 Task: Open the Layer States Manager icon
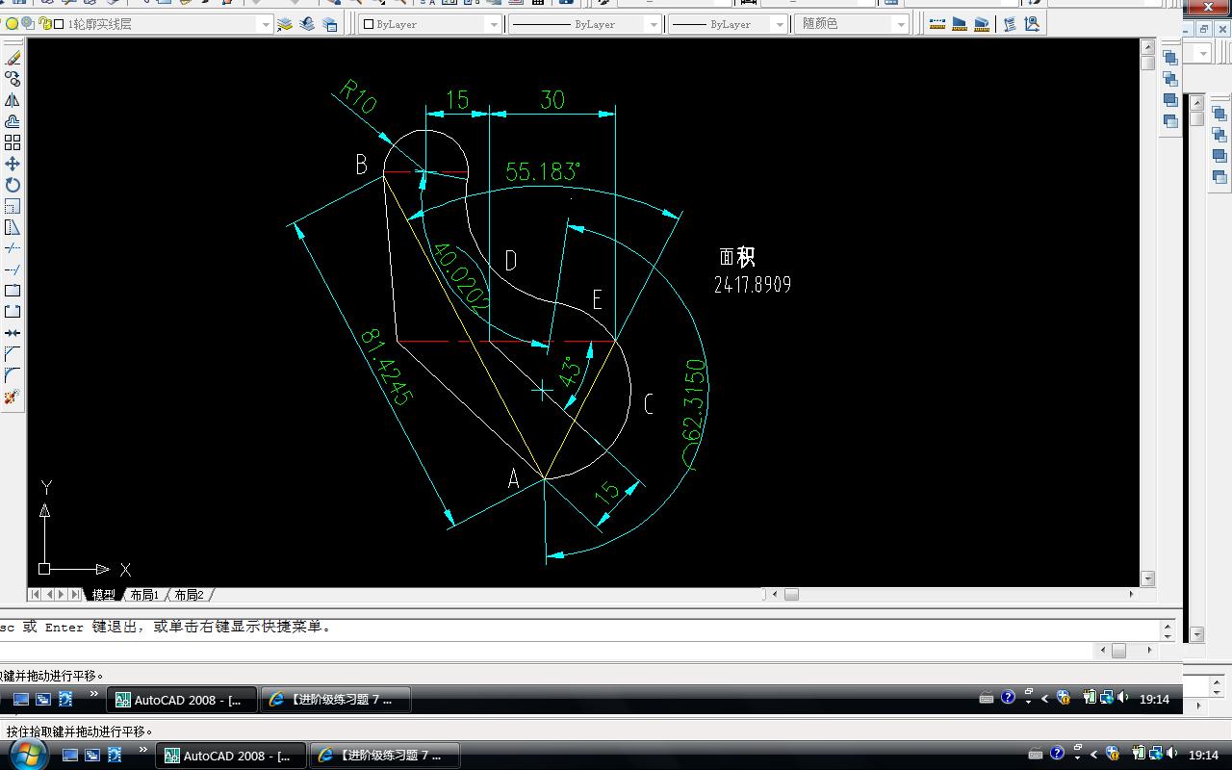click(x=330, y=24)
